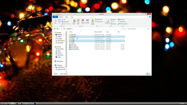The height and width of the screenshot is (105, 187).
Task: Click Select all in the ribbon
Action: (x=121, y=20)
